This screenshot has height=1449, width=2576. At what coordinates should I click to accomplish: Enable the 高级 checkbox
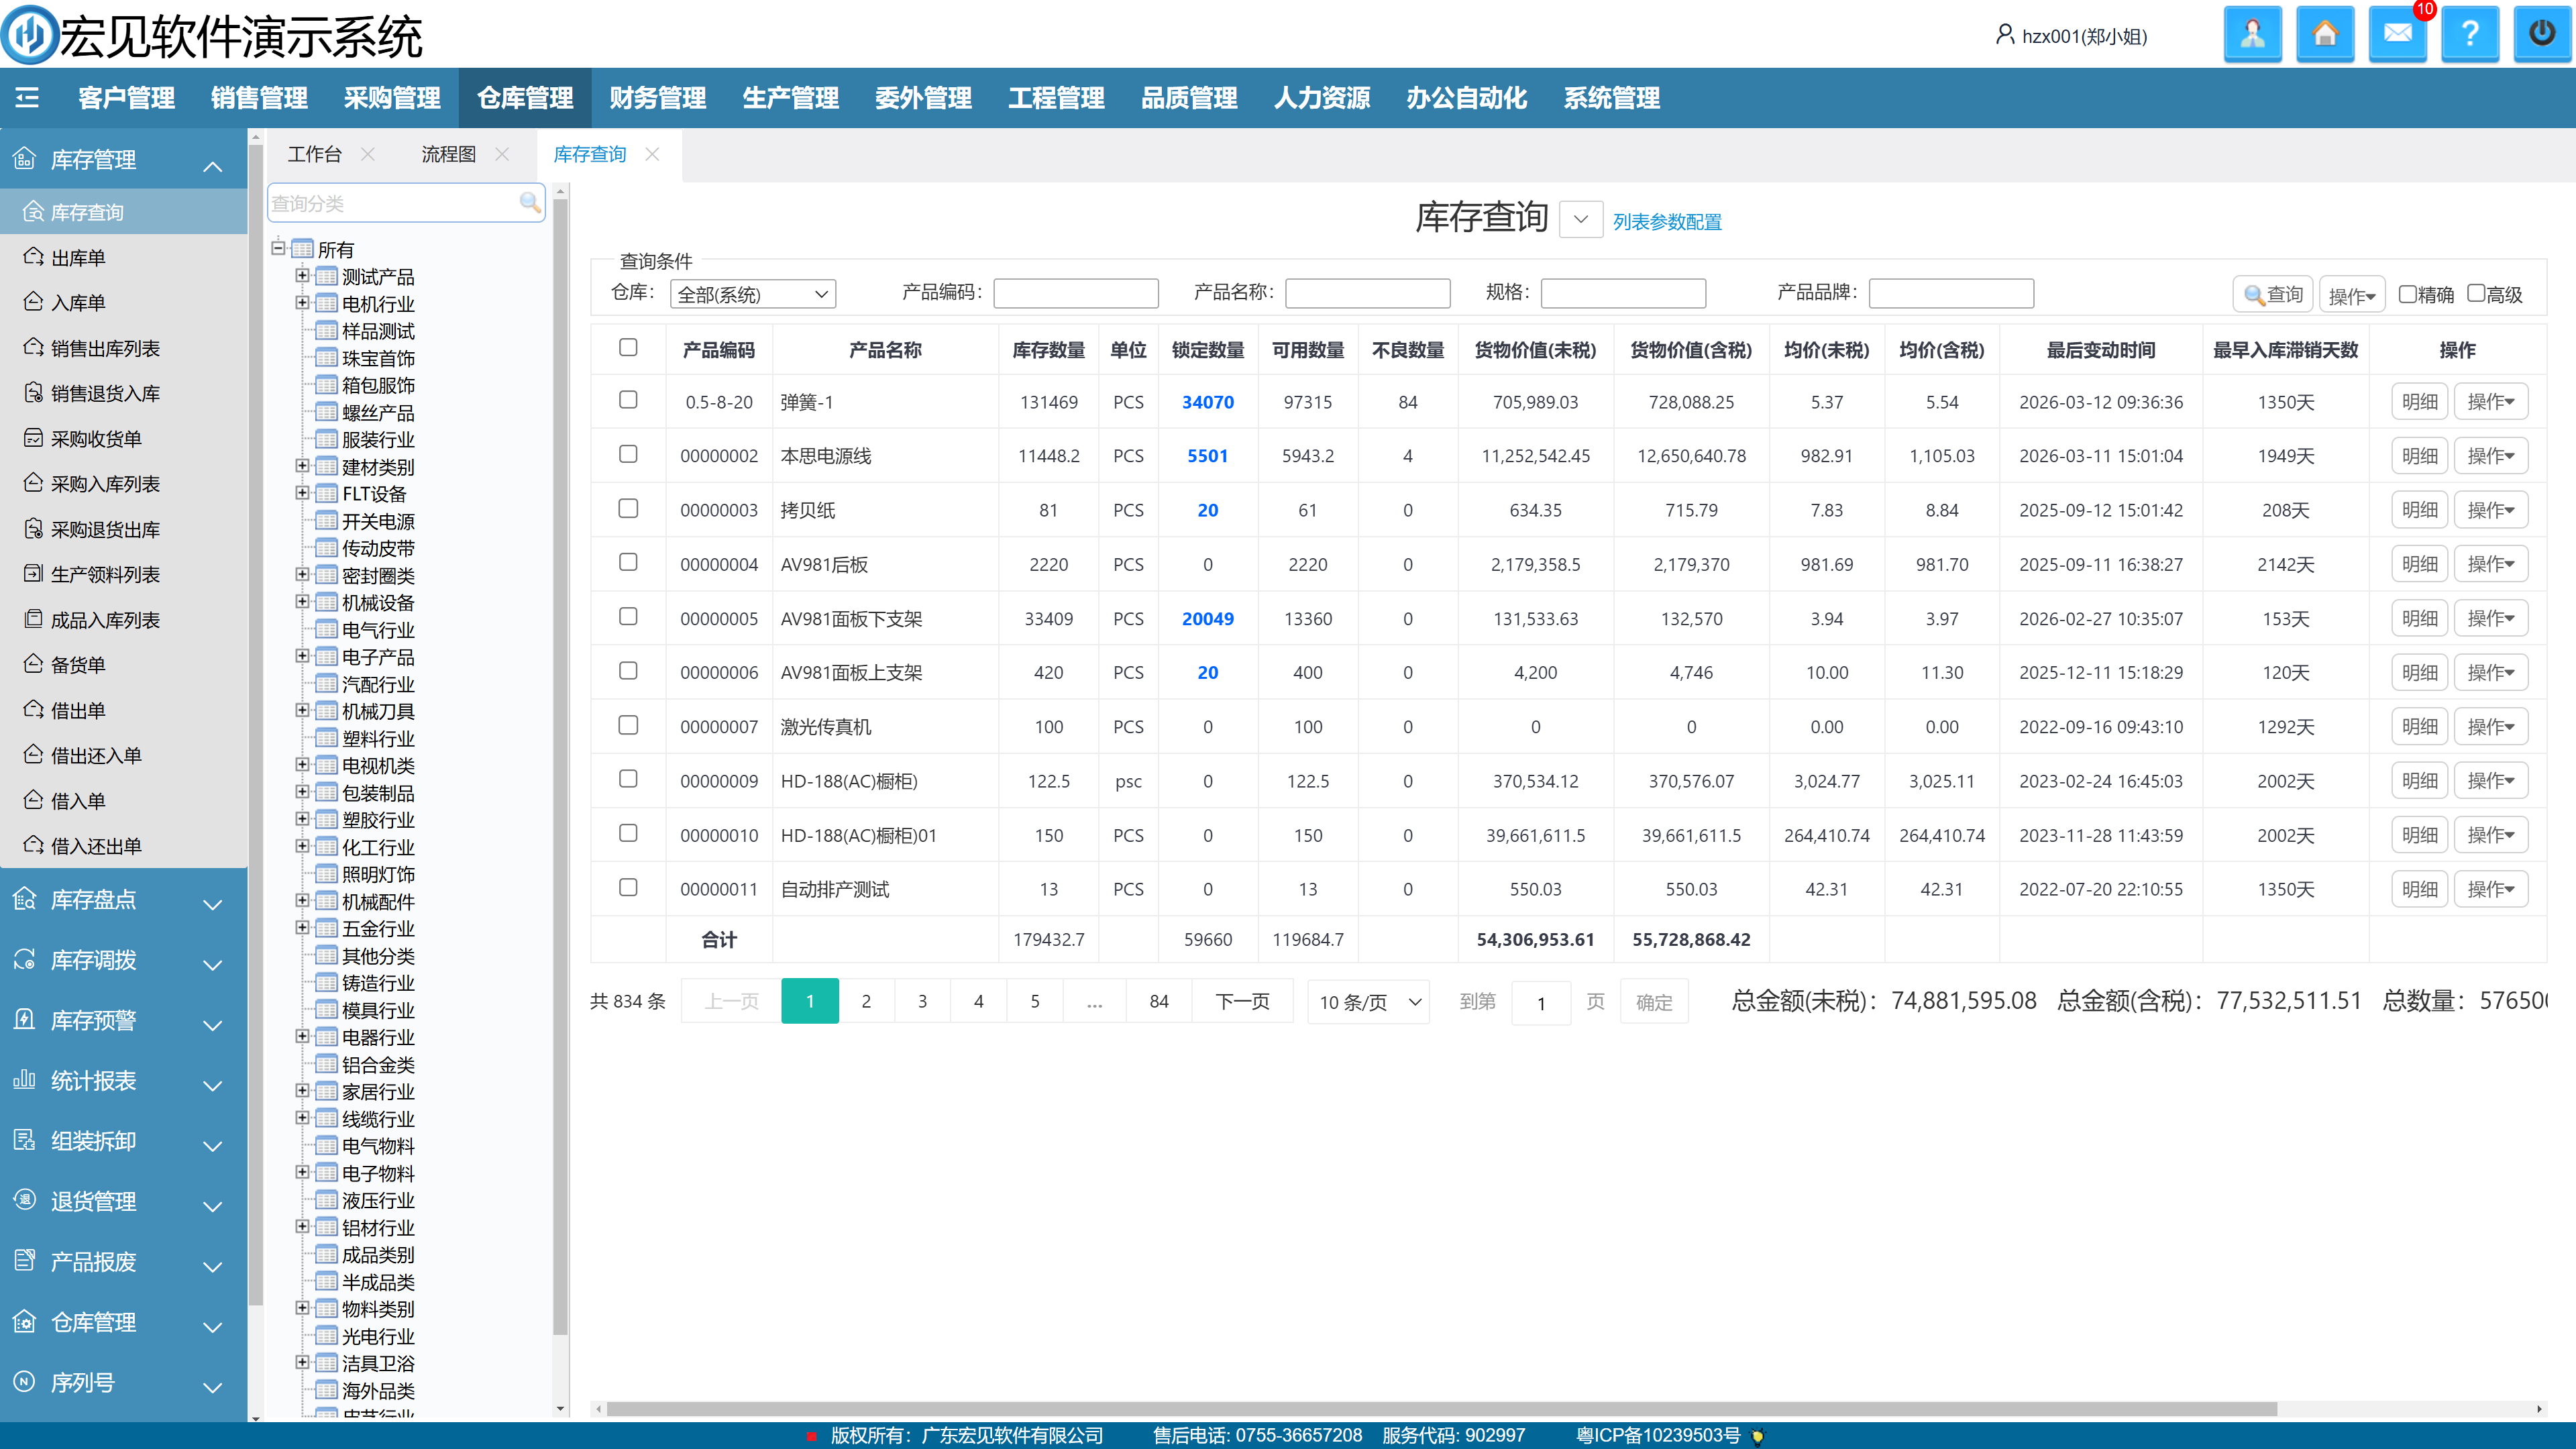pos(2476,293)
